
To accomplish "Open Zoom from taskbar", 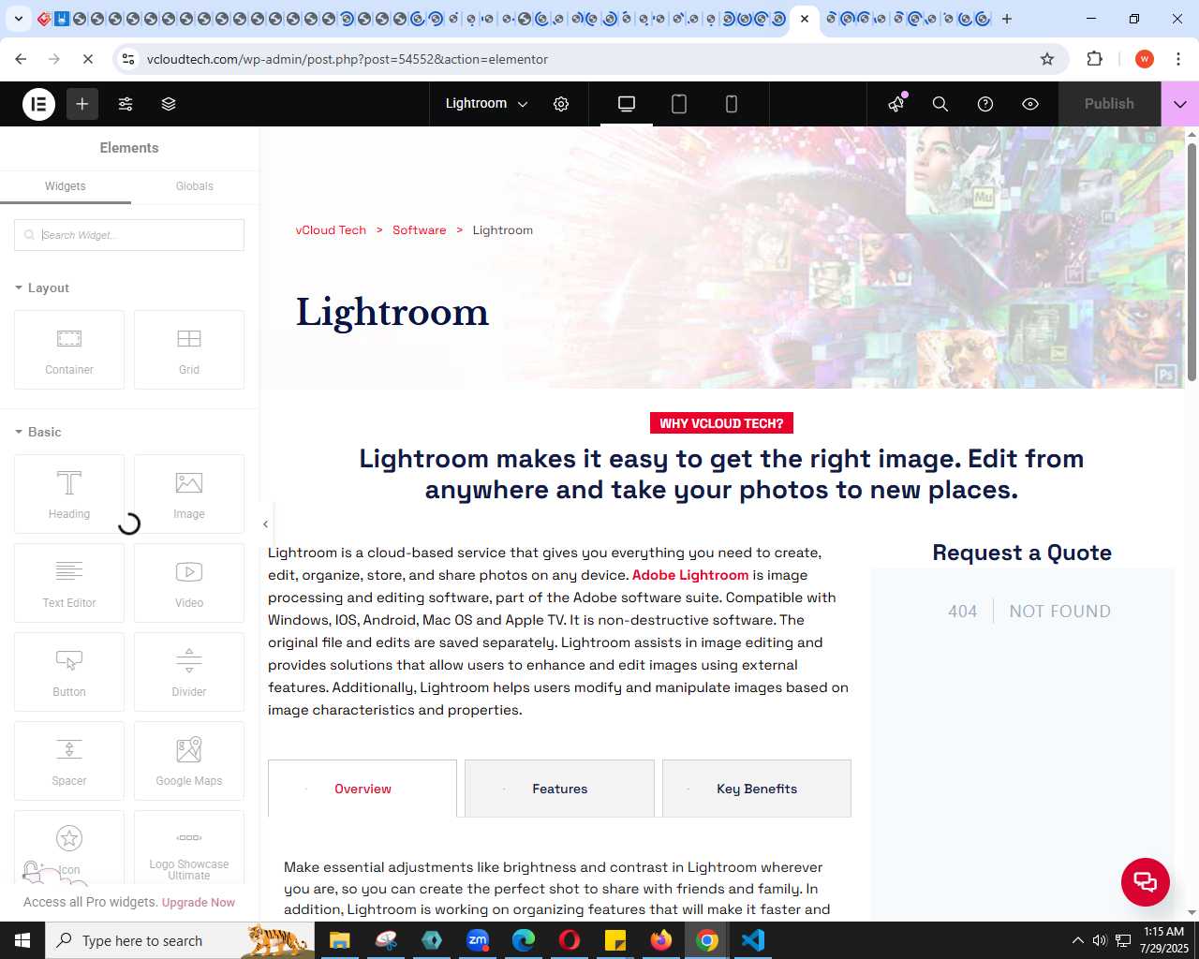I will pos(478,940).
